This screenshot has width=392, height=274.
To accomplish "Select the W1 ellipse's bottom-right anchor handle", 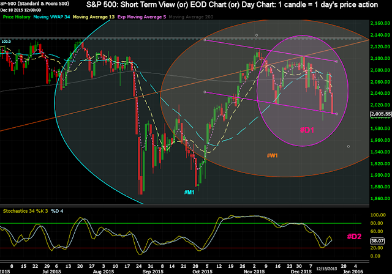I will coord(349,147).
